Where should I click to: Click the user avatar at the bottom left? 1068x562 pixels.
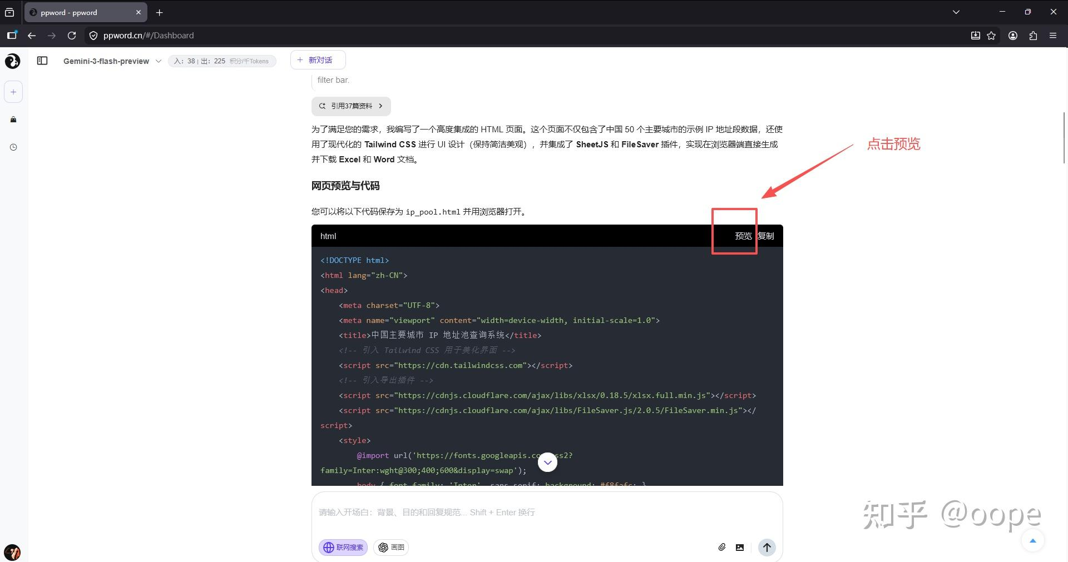pos(12,553)
